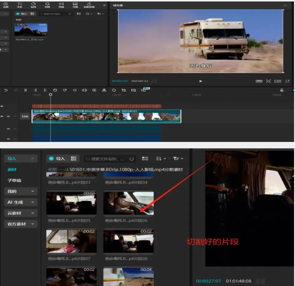Open the 音频 audio tab in top toolbar
The height and width of the screenshot is (286, 295).
(x=6, y=5)
